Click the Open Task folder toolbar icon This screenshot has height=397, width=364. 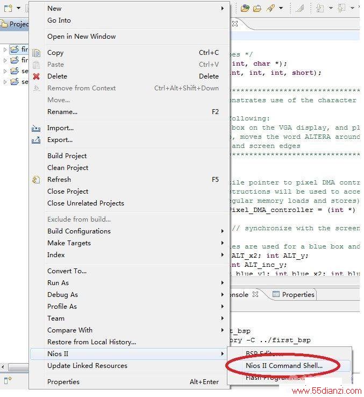(x=257, y=9)
